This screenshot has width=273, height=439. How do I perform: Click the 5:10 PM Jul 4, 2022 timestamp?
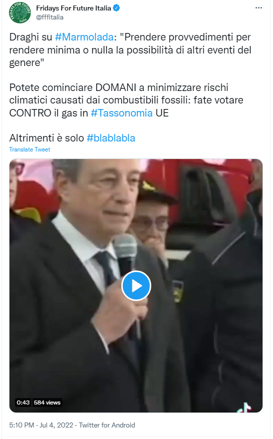coord(41,425)
